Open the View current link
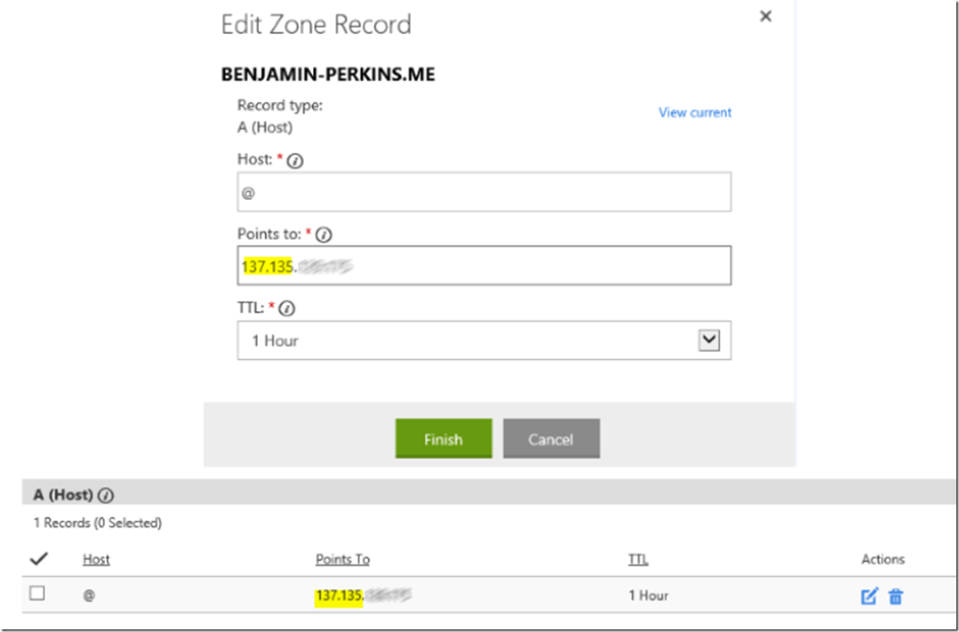Image resolution: width=959 pixels, height=632 pixels. 694,112
